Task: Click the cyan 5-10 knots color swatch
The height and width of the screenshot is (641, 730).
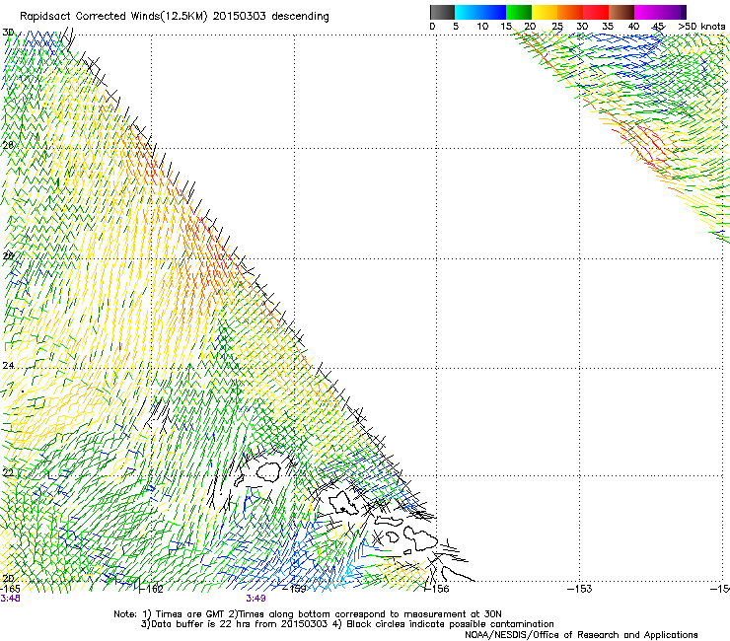Action: coord(467,12)
